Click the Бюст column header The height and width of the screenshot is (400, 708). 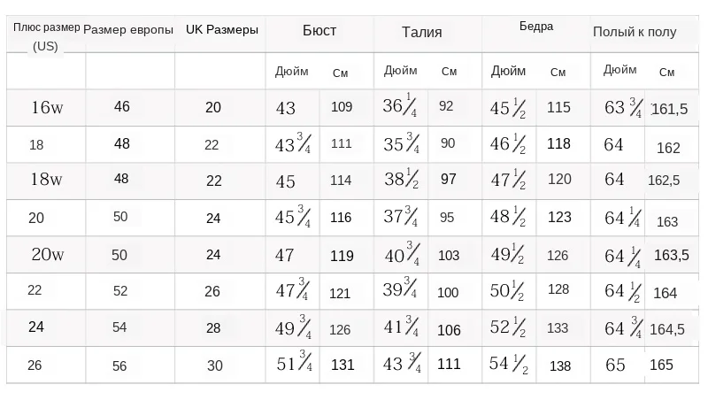coord(319,31)
